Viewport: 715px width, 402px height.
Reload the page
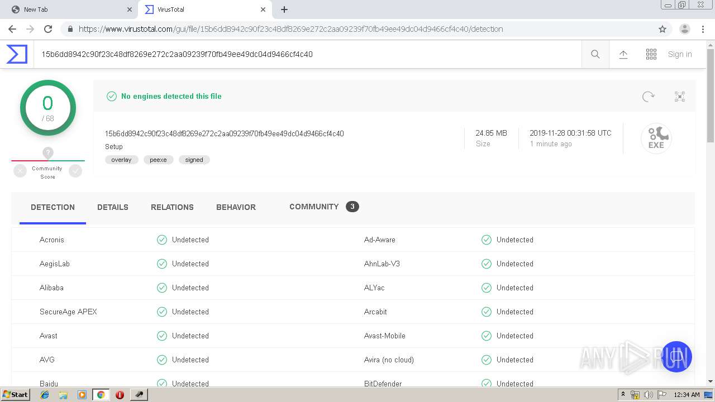(x=48, y=29)
